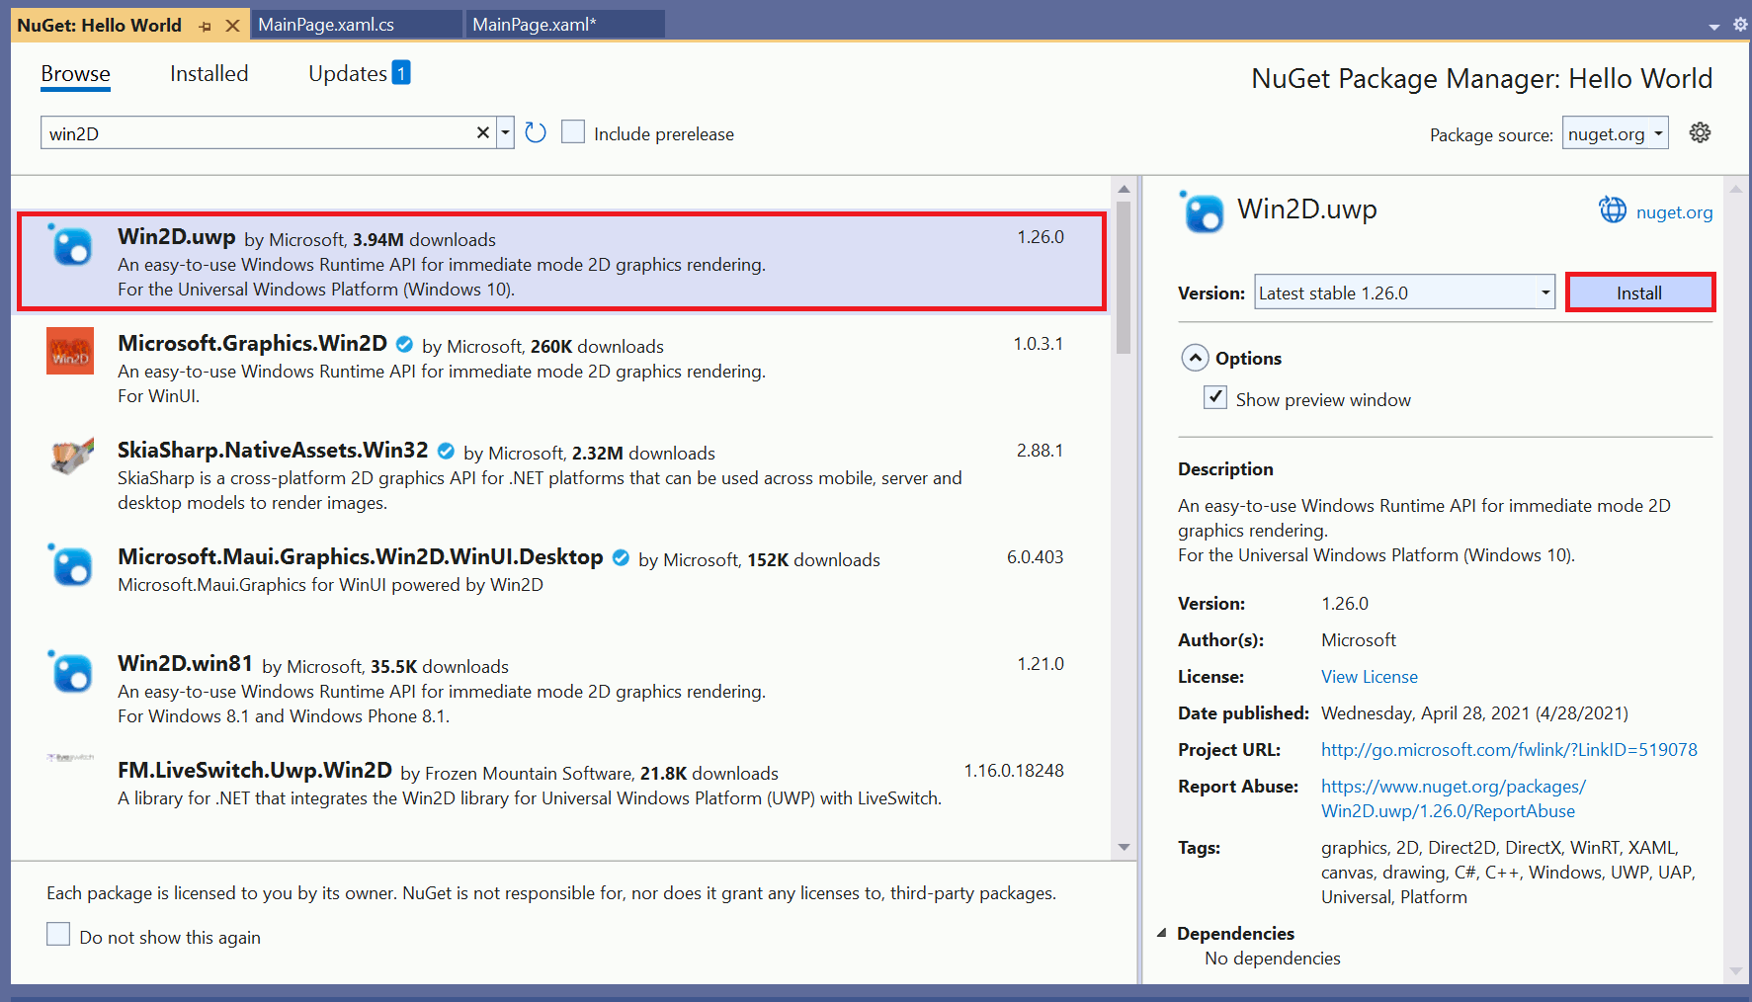This screenshot has height=1002, width=1752.
Task: Click the pin icon on NuGet tab
Action: [x=206, y=24]
